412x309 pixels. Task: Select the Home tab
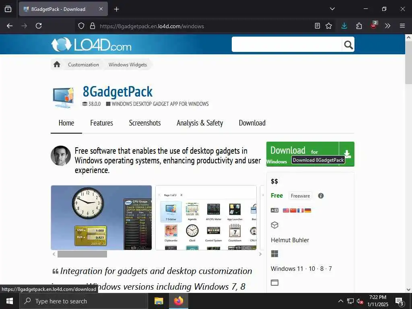[x=66, y=123]
